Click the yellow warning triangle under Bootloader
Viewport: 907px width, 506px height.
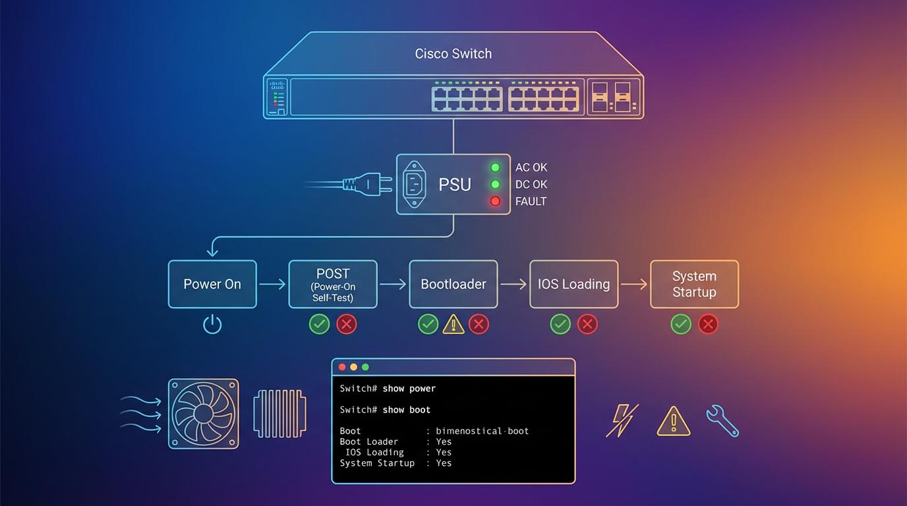pyautogui.click(x=453, y=324)
